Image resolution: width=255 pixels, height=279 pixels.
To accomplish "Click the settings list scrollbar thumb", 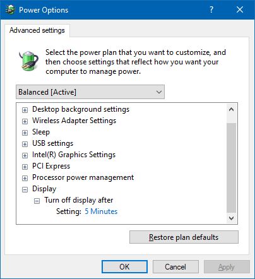I will [231, 168].
